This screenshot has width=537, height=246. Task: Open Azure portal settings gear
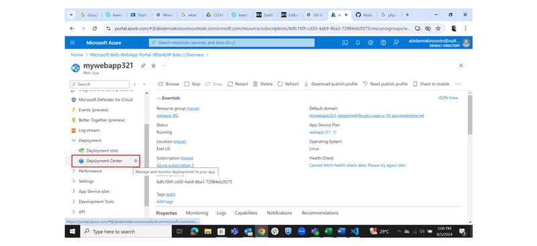point(371,42)
